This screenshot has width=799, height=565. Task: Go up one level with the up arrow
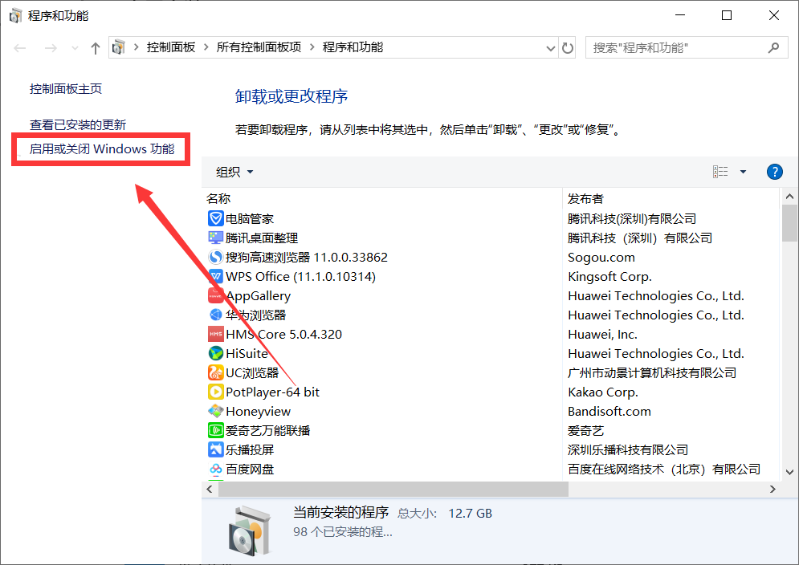click(96, 48)
